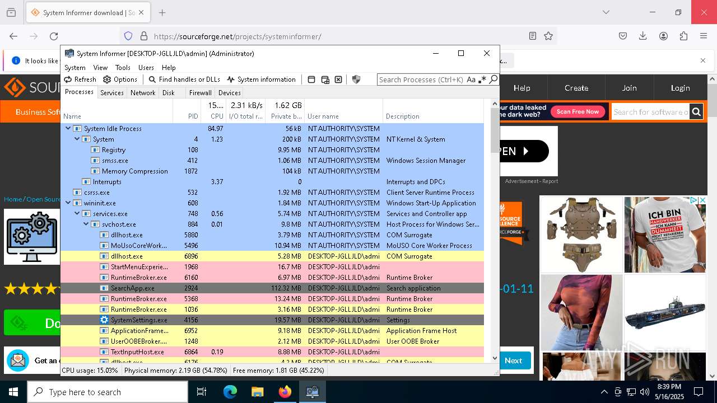Open the Firefox hamburger menu
This screenshot has width=717, height=403.
(x=704, y=36)
